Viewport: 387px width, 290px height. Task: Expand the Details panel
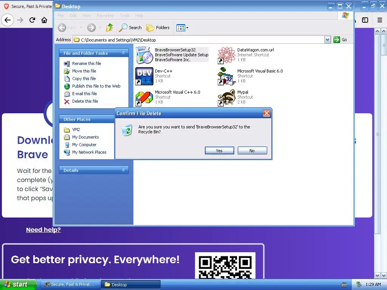(124, 170)
